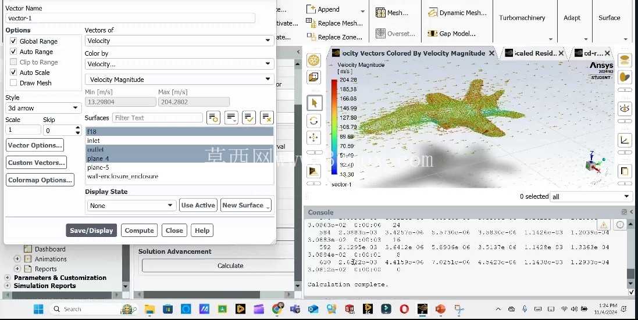Viewport: 638px width, 320px height.
Task: Click the window layout icon in right toolbar
Action: tap(625, 171)
